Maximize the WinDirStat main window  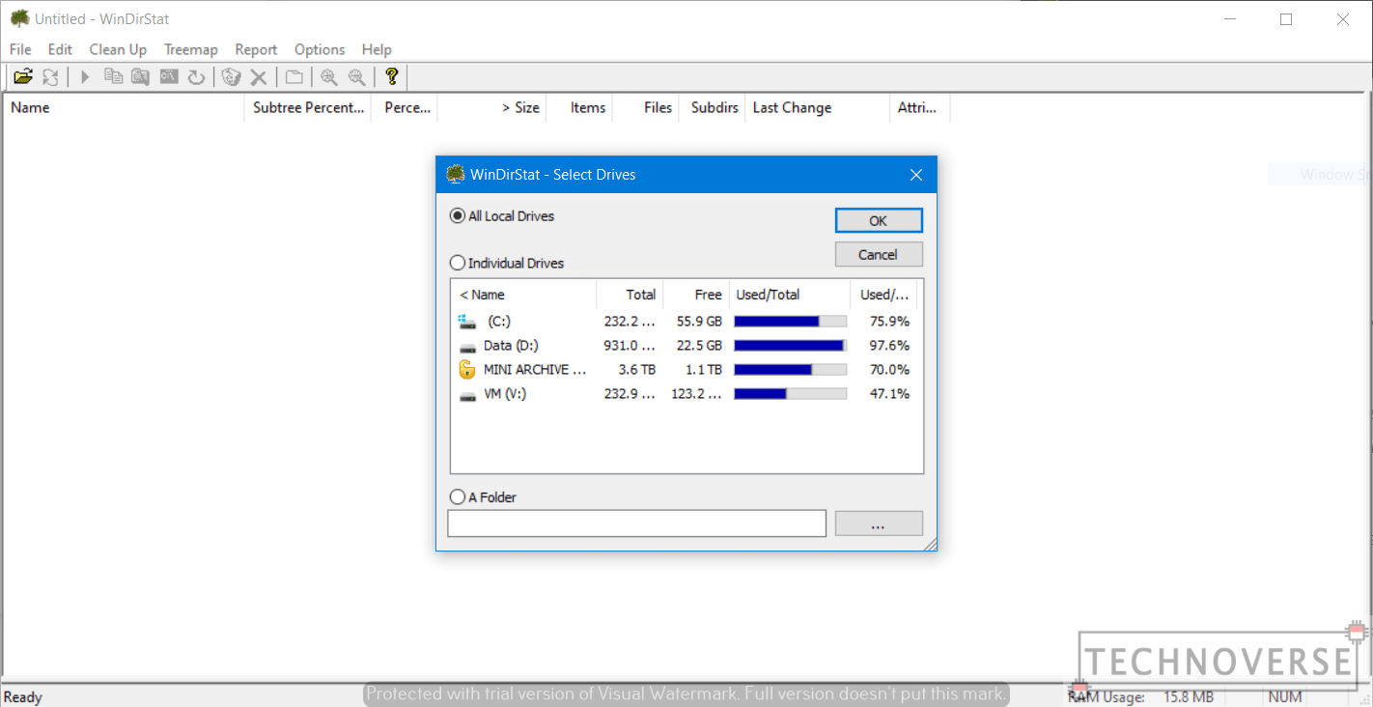1286,19
